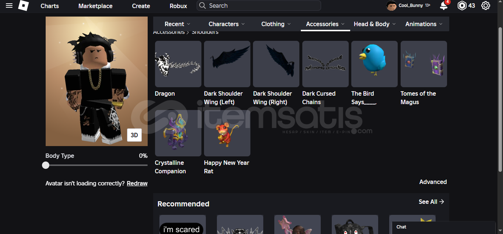Click the Redraw avatar link
The image size is (503, 234).
[137, 183]
